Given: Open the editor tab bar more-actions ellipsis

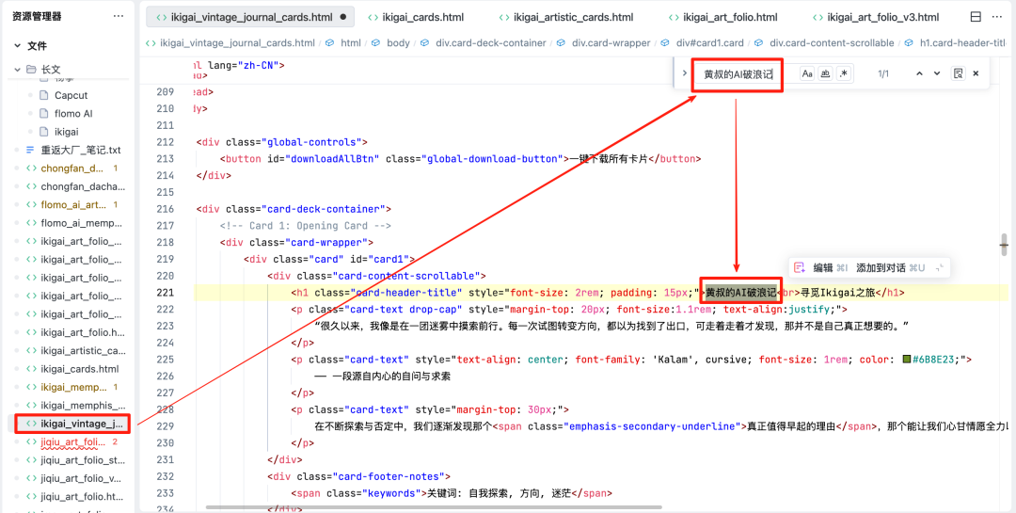Looking at the screenshot, I should (x=996, y=17).
